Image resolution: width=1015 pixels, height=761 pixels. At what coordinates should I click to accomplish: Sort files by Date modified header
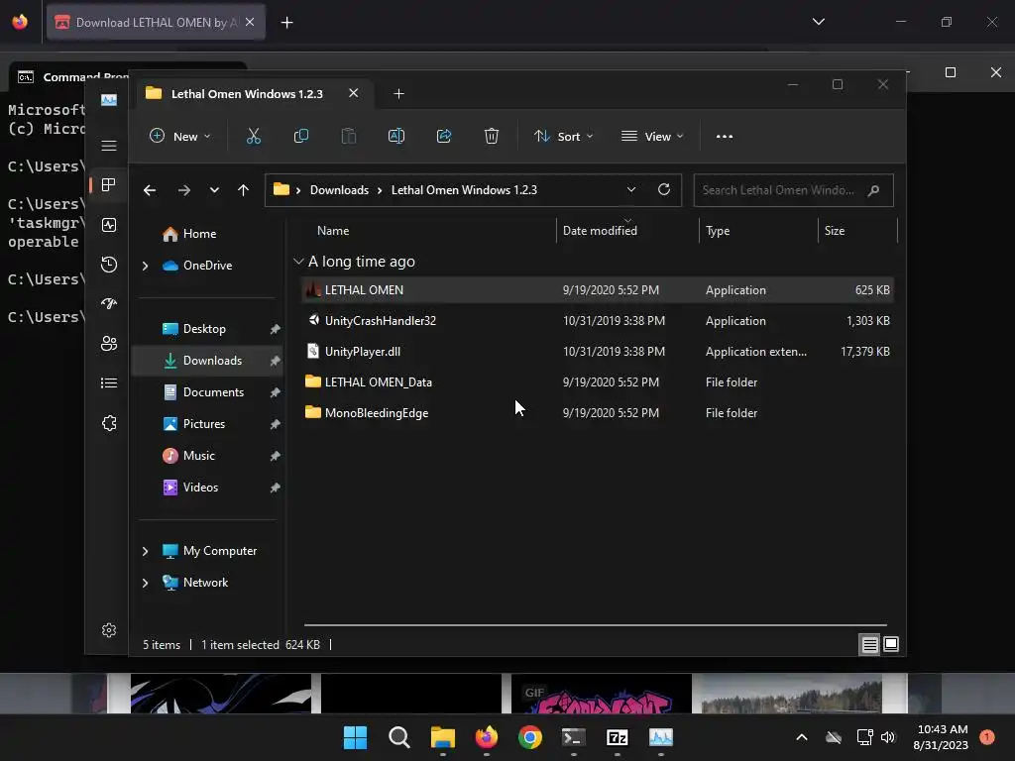(600, 231)
